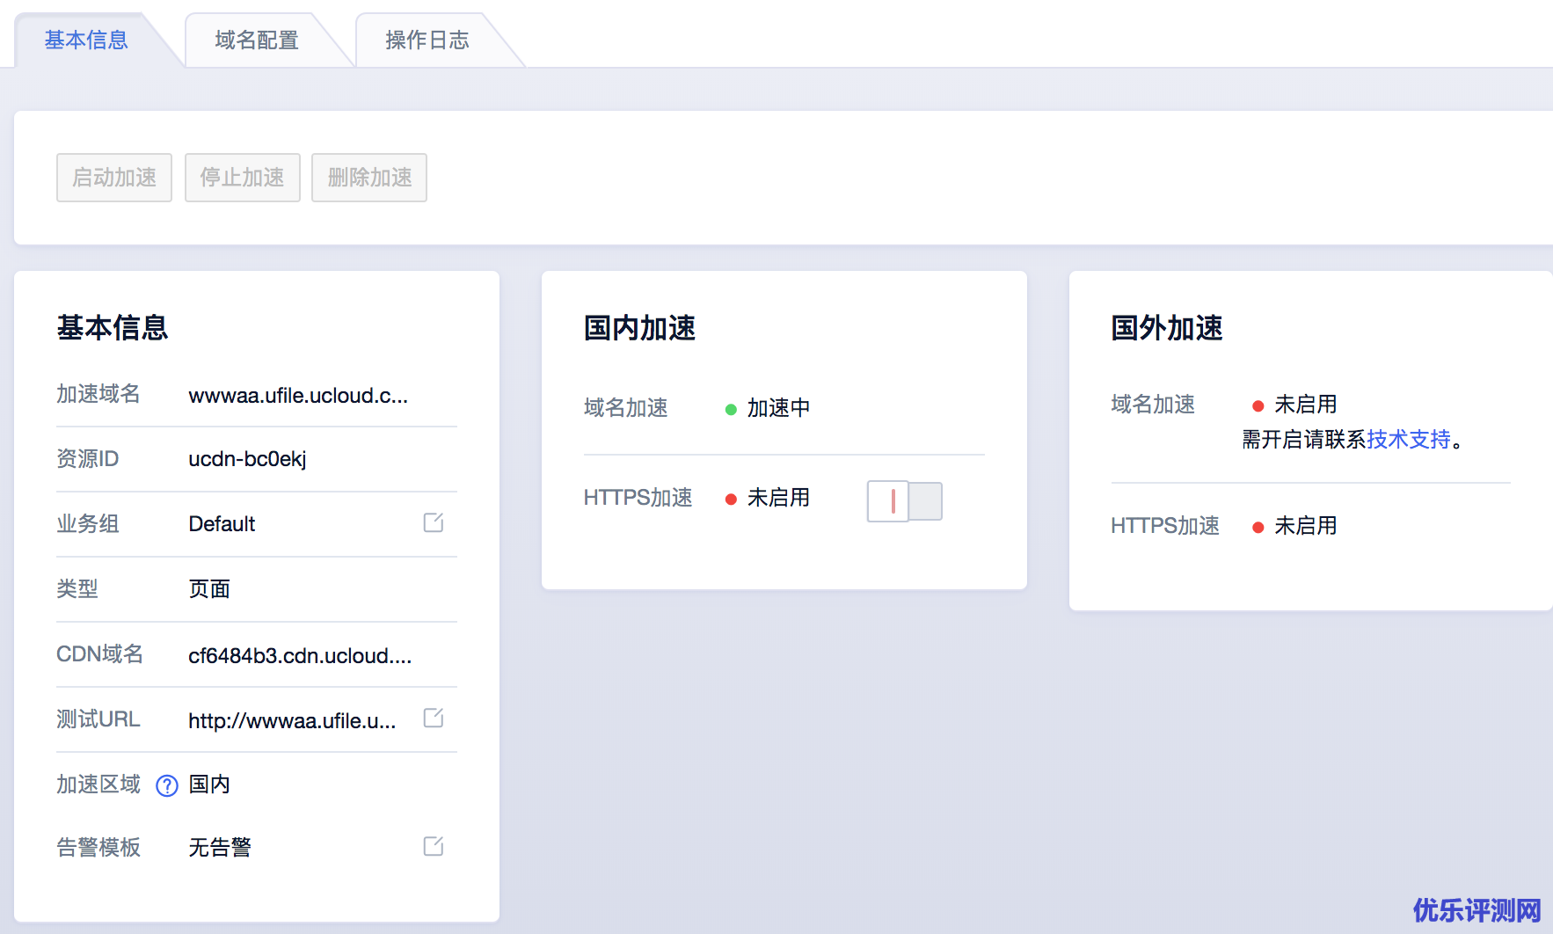This screenshot has height=934, width=1553.
Task: Click red status dot for 国内 HTTPS加速
Action: (x=731, y=499)
